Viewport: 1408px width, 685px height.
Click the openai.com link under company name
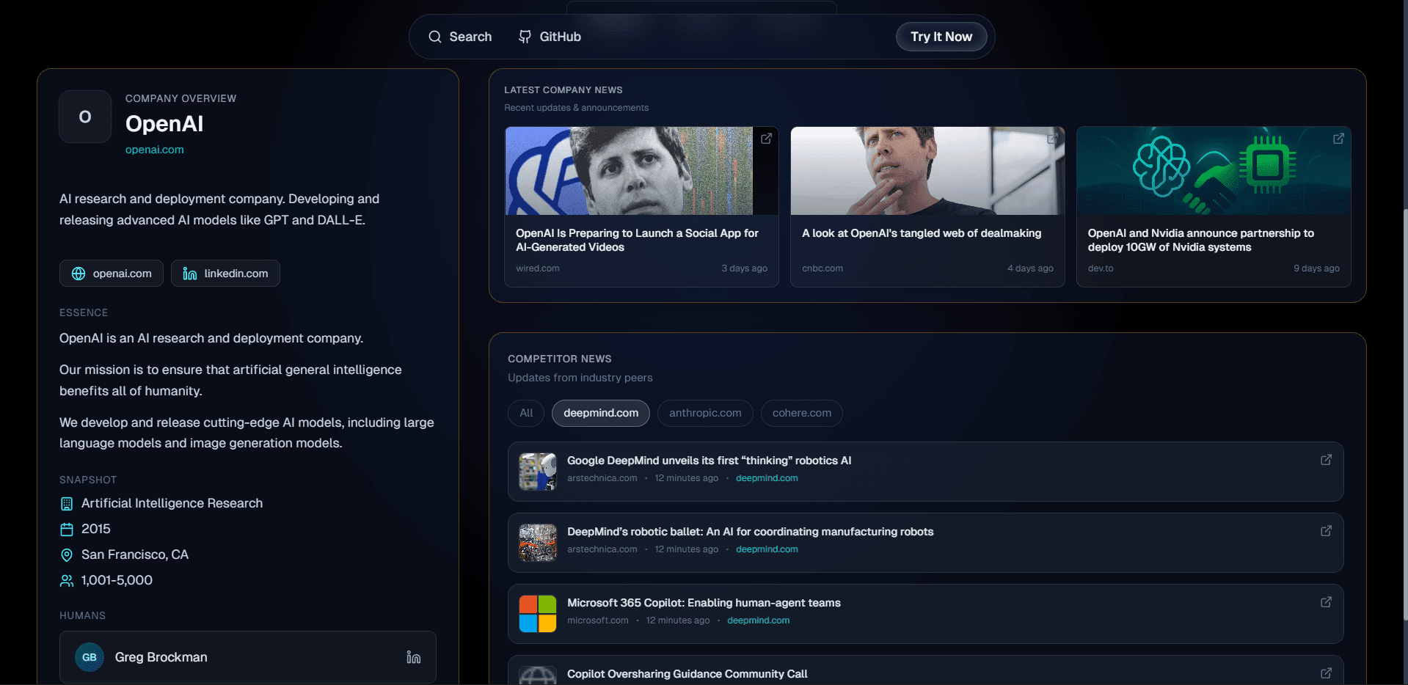(154, 150)
